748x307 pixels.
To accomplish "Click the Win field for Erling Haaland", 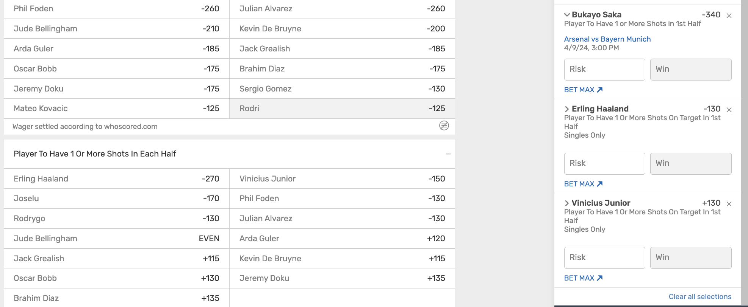I will tap(690, 163).
